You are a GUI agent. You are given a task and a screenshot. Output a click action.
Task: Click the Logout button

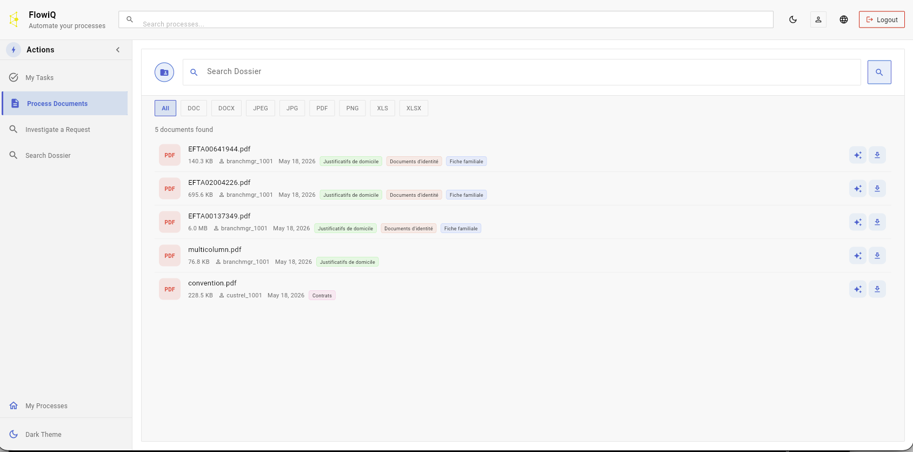point(882,19)
